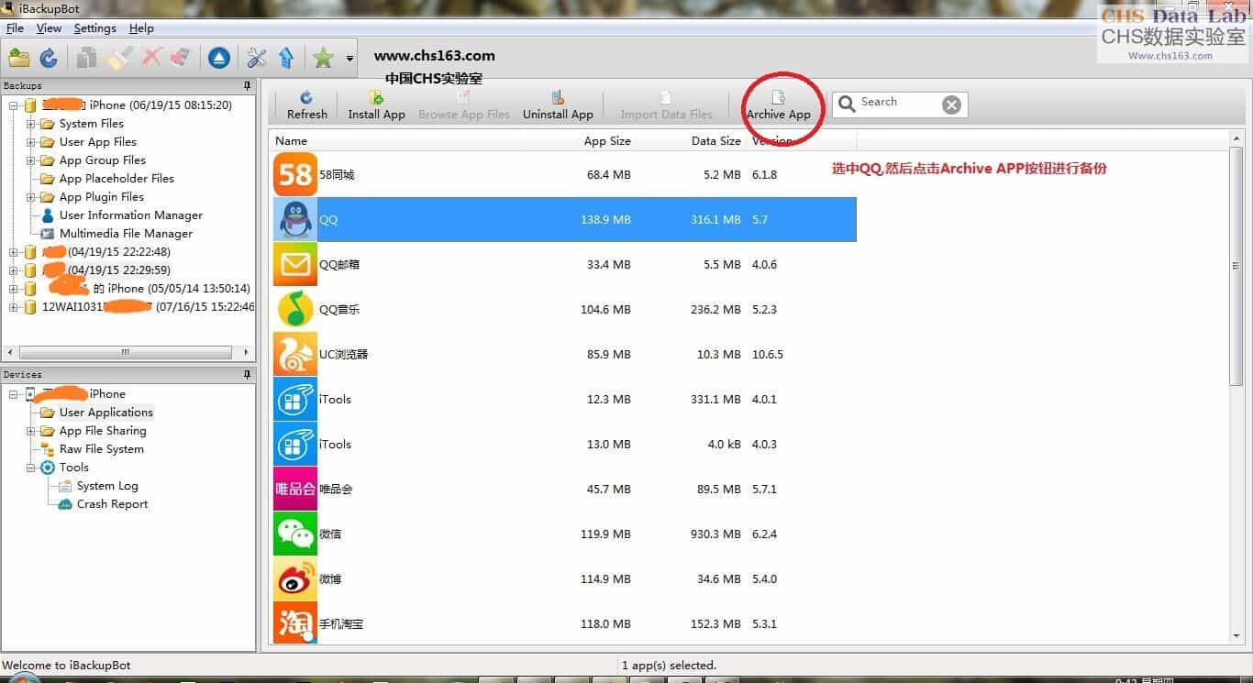Open User Information Manager in Backups tree
This screenshot has height=683, width=1253.
(130, 215)
